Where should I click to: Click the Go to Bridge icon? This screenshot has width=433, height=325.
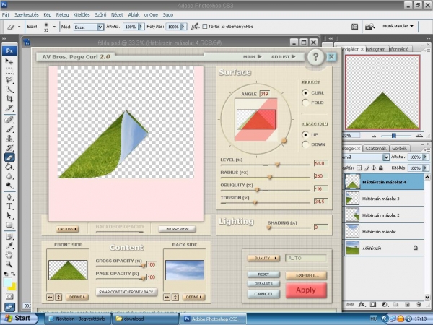[369, 27]
